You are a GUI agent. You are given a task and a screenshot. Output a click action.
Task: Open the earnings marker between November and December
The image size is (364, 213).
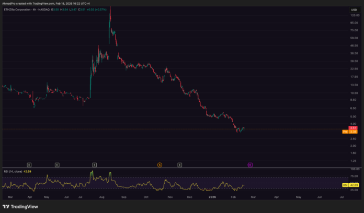click(x=180, y=164)
